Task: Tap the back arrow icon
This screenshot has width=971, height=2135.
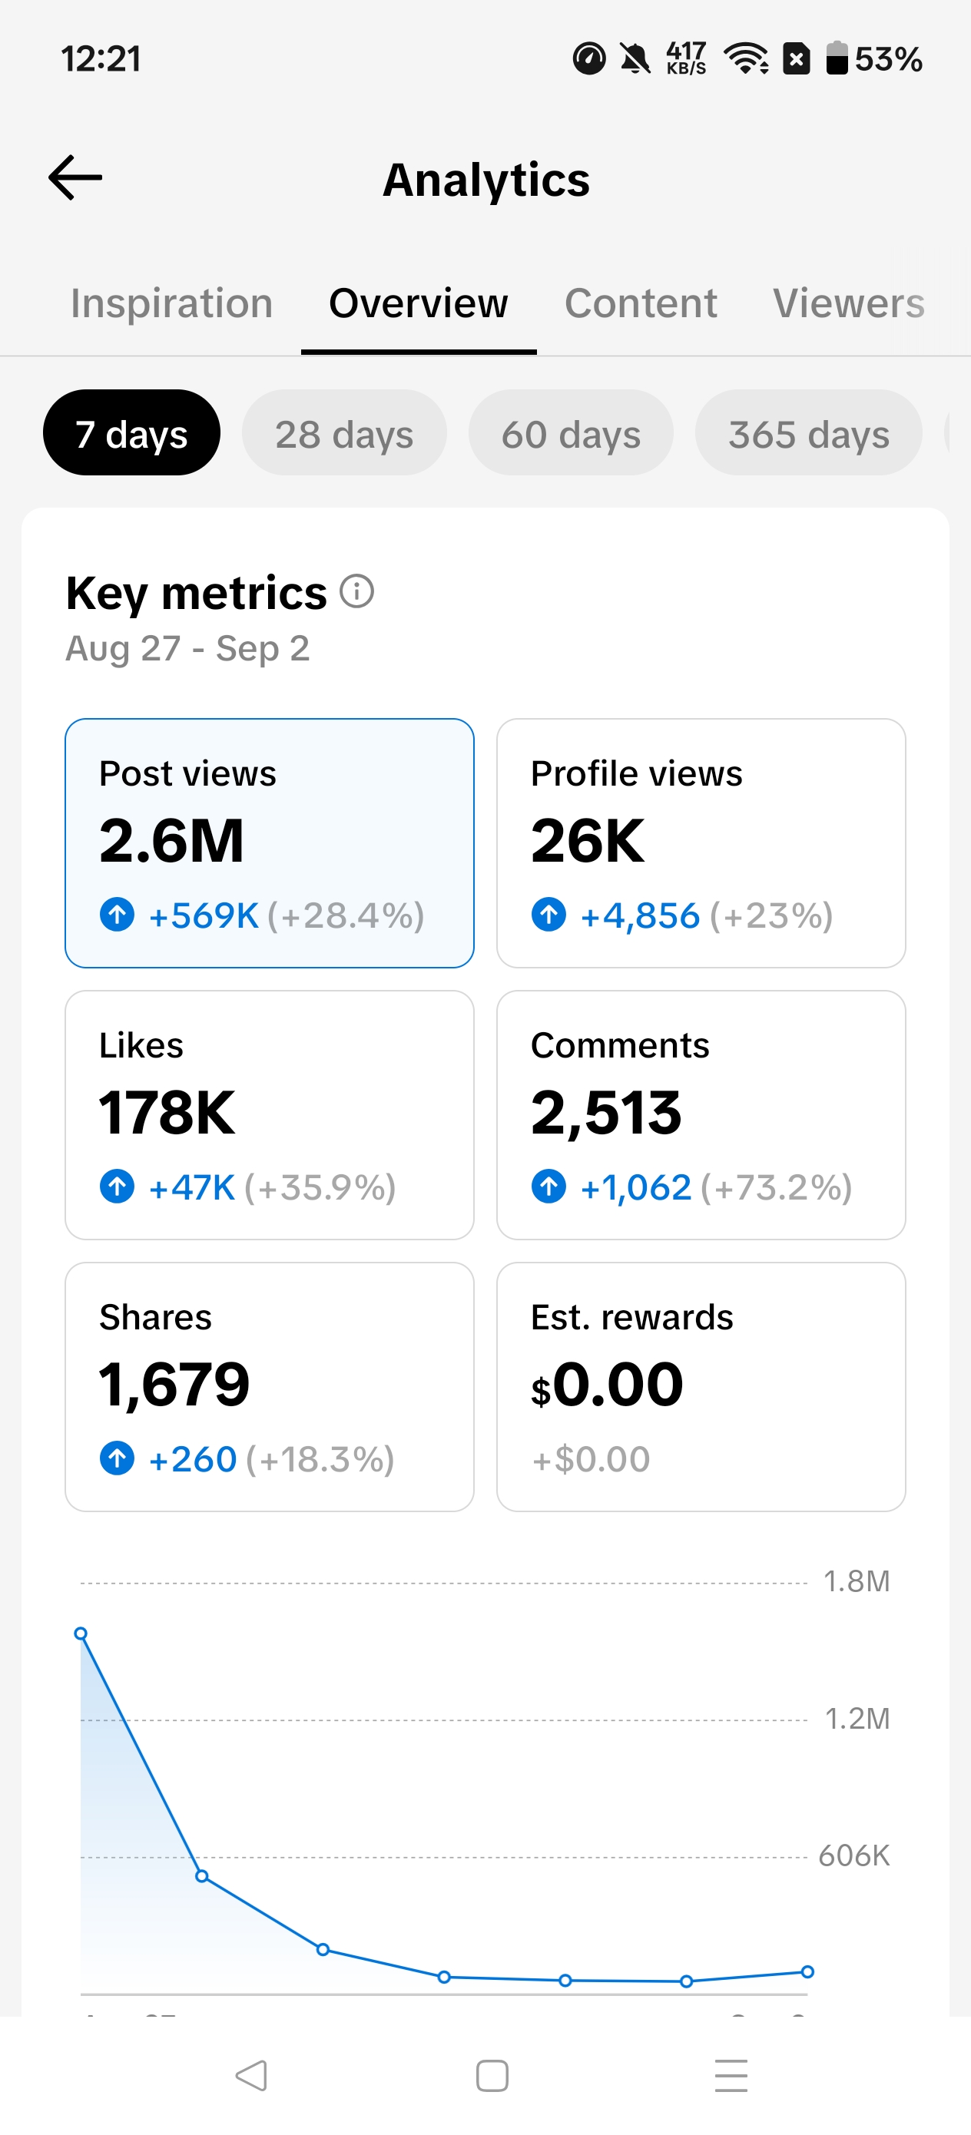Action: [75, 177]
